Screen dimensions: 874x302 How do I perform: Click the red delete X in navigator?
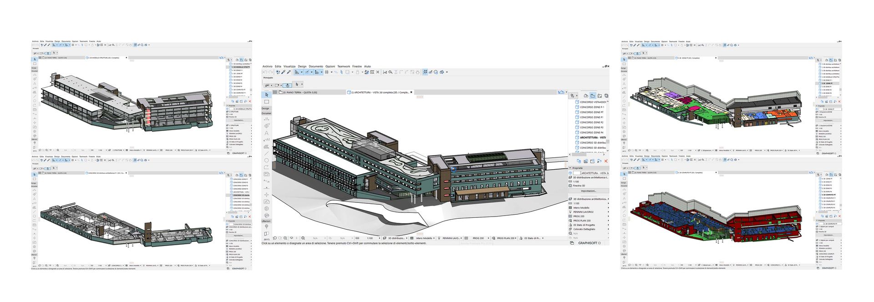click(606, 161)
